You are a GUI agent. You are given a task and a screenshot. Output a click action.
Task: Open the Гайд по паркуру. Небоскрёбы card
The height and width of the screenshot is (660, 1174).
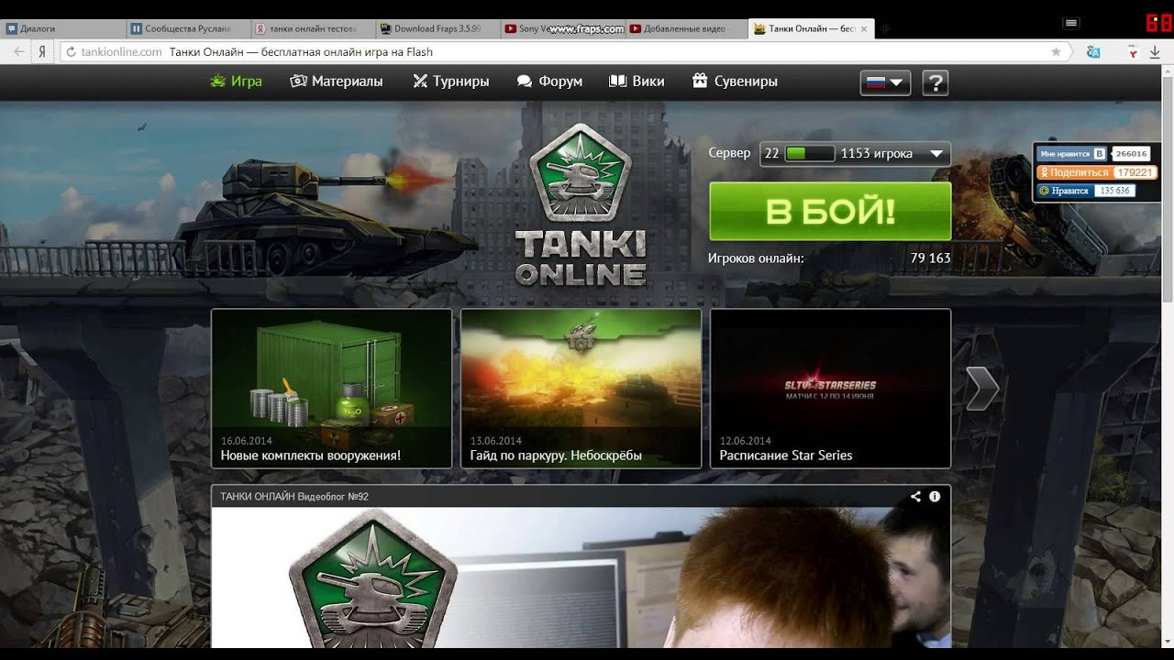click(581, 389)
